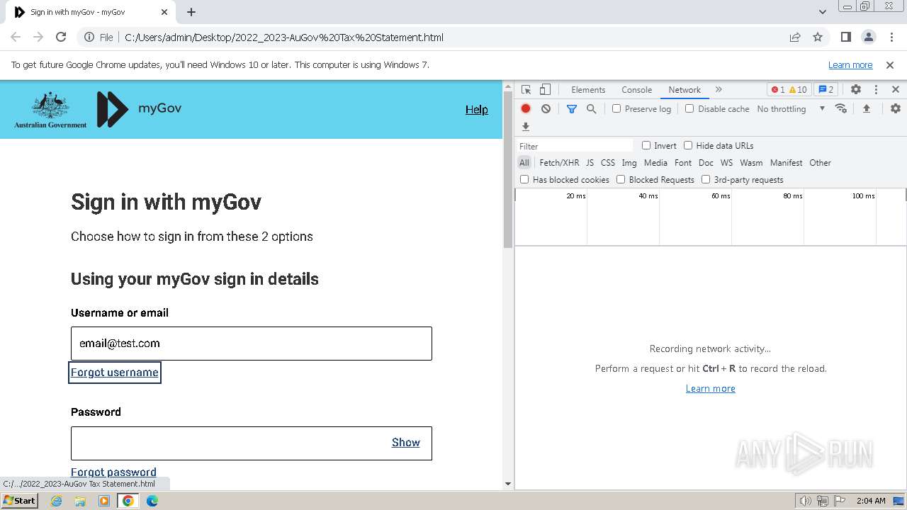Screen dimensions: 907x510
Task: Click the Username or email field
Action: coord(252,344)
